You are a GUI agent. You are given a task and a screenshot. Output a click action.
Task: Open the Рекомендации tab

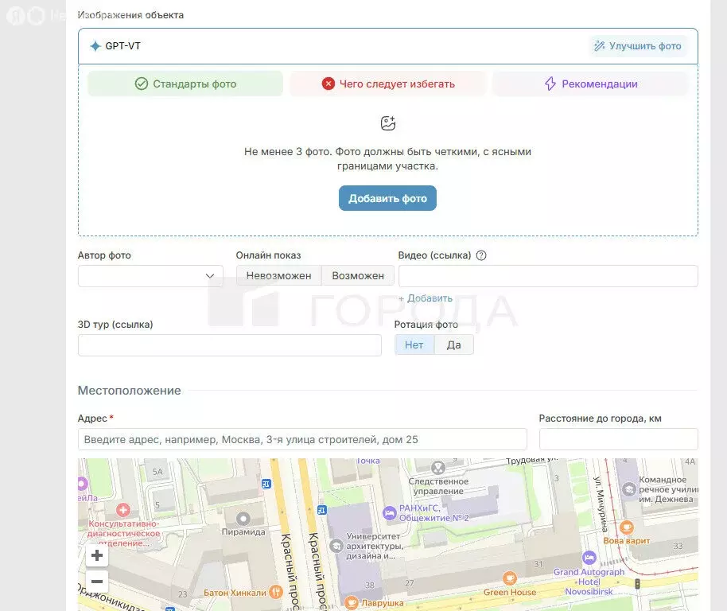590,84
